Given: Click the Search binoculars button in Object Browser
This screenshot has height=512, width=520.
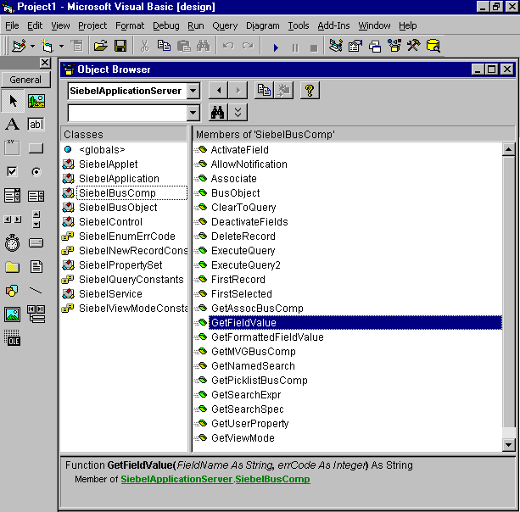Looking at the screenshot, I should [x=218, y=113].
